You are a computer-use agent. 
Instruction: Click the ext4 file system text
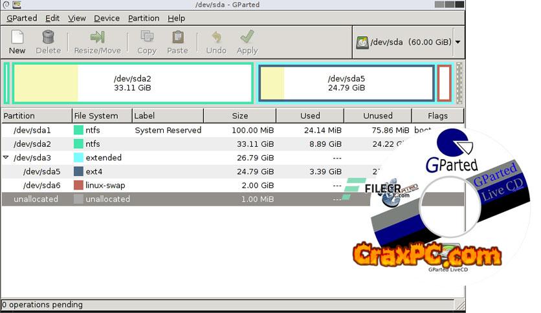pos(94,171)
